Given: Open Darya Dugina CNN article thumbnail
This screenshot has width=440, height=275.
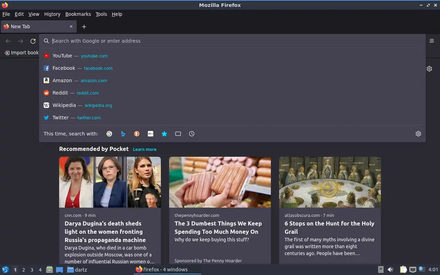Looking at the screenshot, I should point(110,182).
